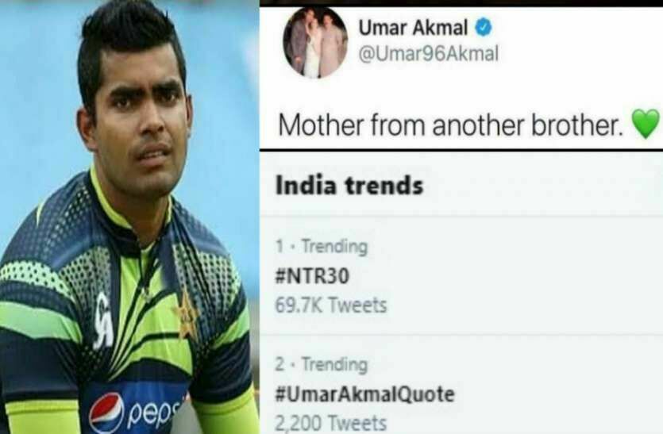Click the '1 · Trending' label
Viewport: 663px width, 434px height.
tap(322, 247)
